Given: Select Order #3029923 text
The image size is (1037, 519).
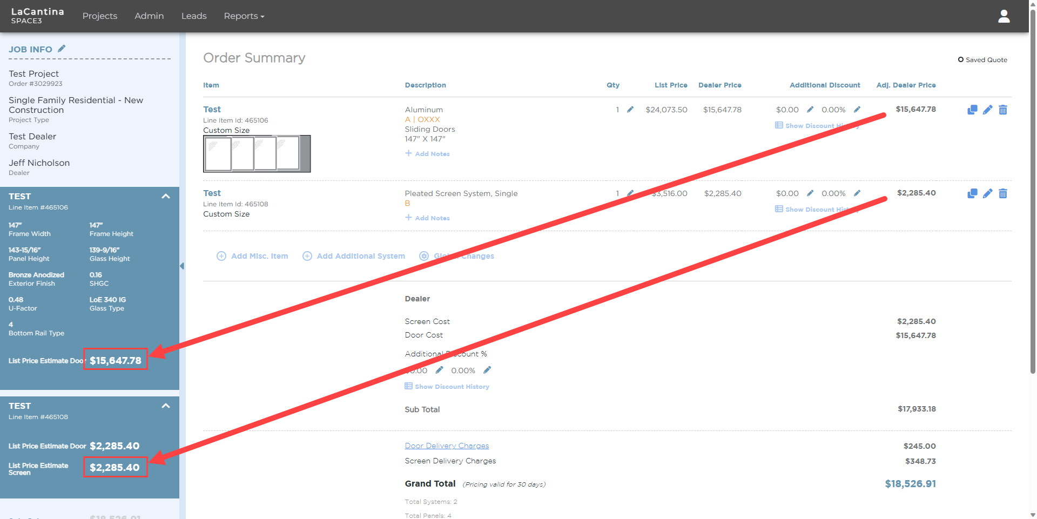Looking at the screenshot, I should (x=36, y=84).
